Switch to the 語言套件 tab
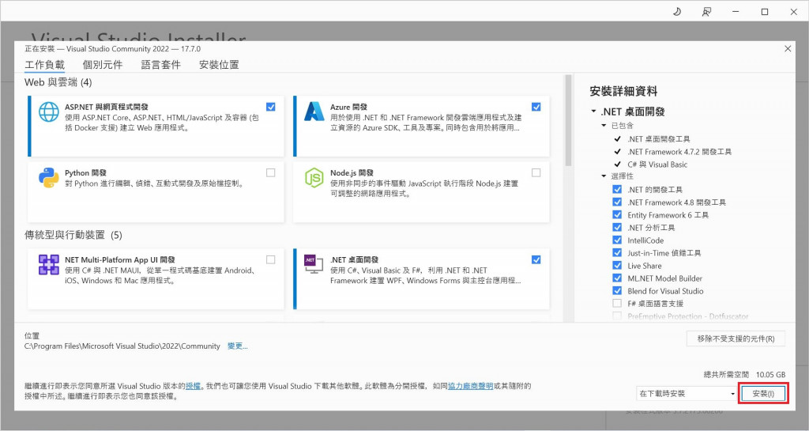Image resolution: width=809 pixels, height=431 pixels. tap(161, 65)
